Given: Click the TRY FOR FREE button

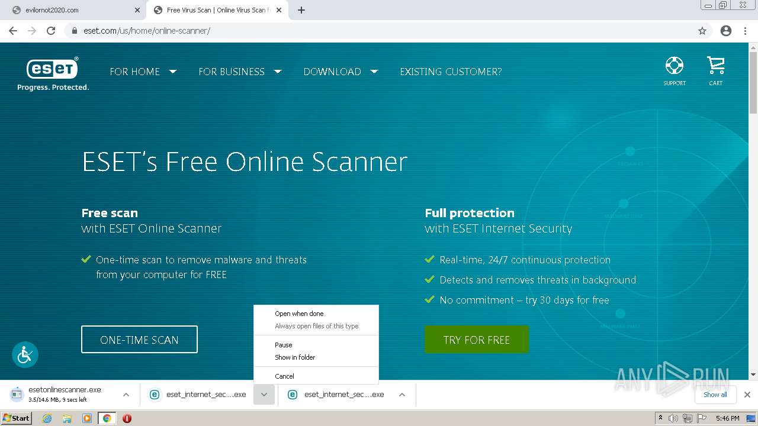Looking at the screenshot, I should tap(477, 340).
